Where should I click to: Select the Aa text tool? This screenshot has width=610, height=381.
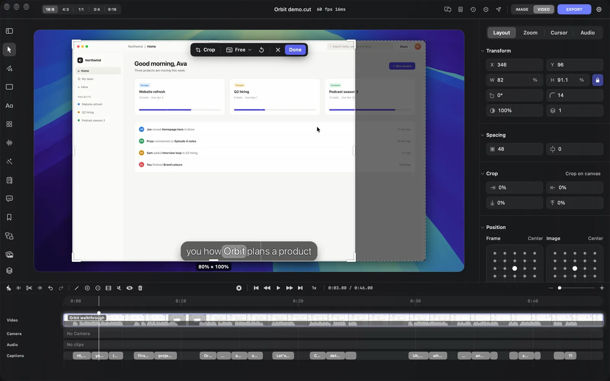point(10,106)
